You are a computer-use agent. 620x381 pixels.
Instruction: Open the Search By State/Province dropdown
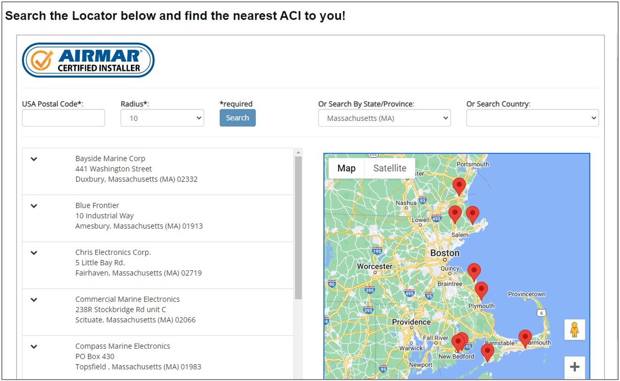point(384,118)
